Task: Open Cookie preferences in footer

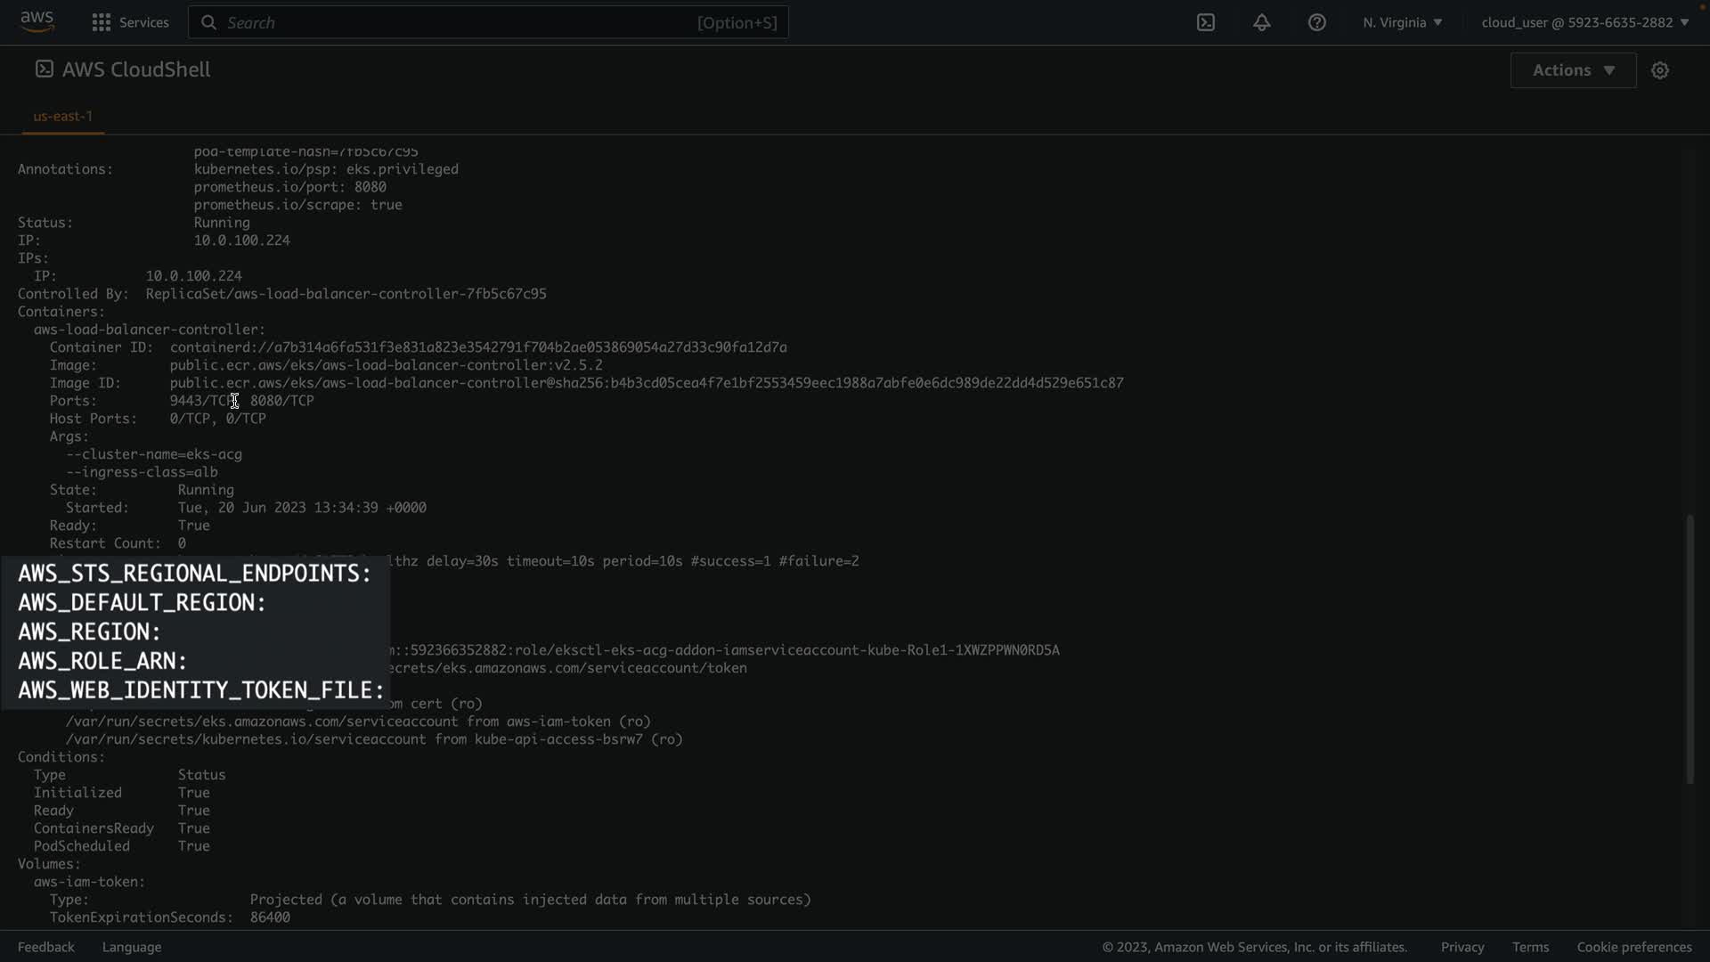Action: (1633, 947)
